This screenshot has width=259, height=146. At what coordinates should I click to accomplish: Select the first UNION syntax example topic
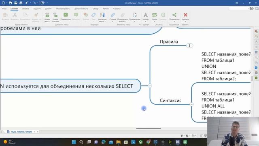[x=226, y=67]
